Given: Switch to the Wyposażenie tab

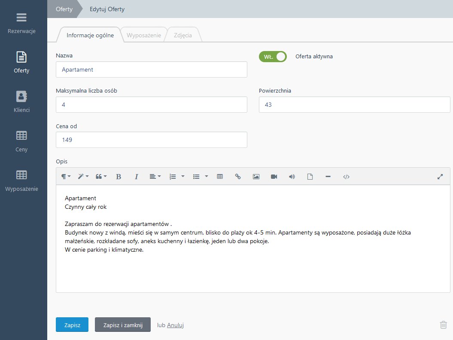Looking at the screenshot, I should tap(143, 35).
